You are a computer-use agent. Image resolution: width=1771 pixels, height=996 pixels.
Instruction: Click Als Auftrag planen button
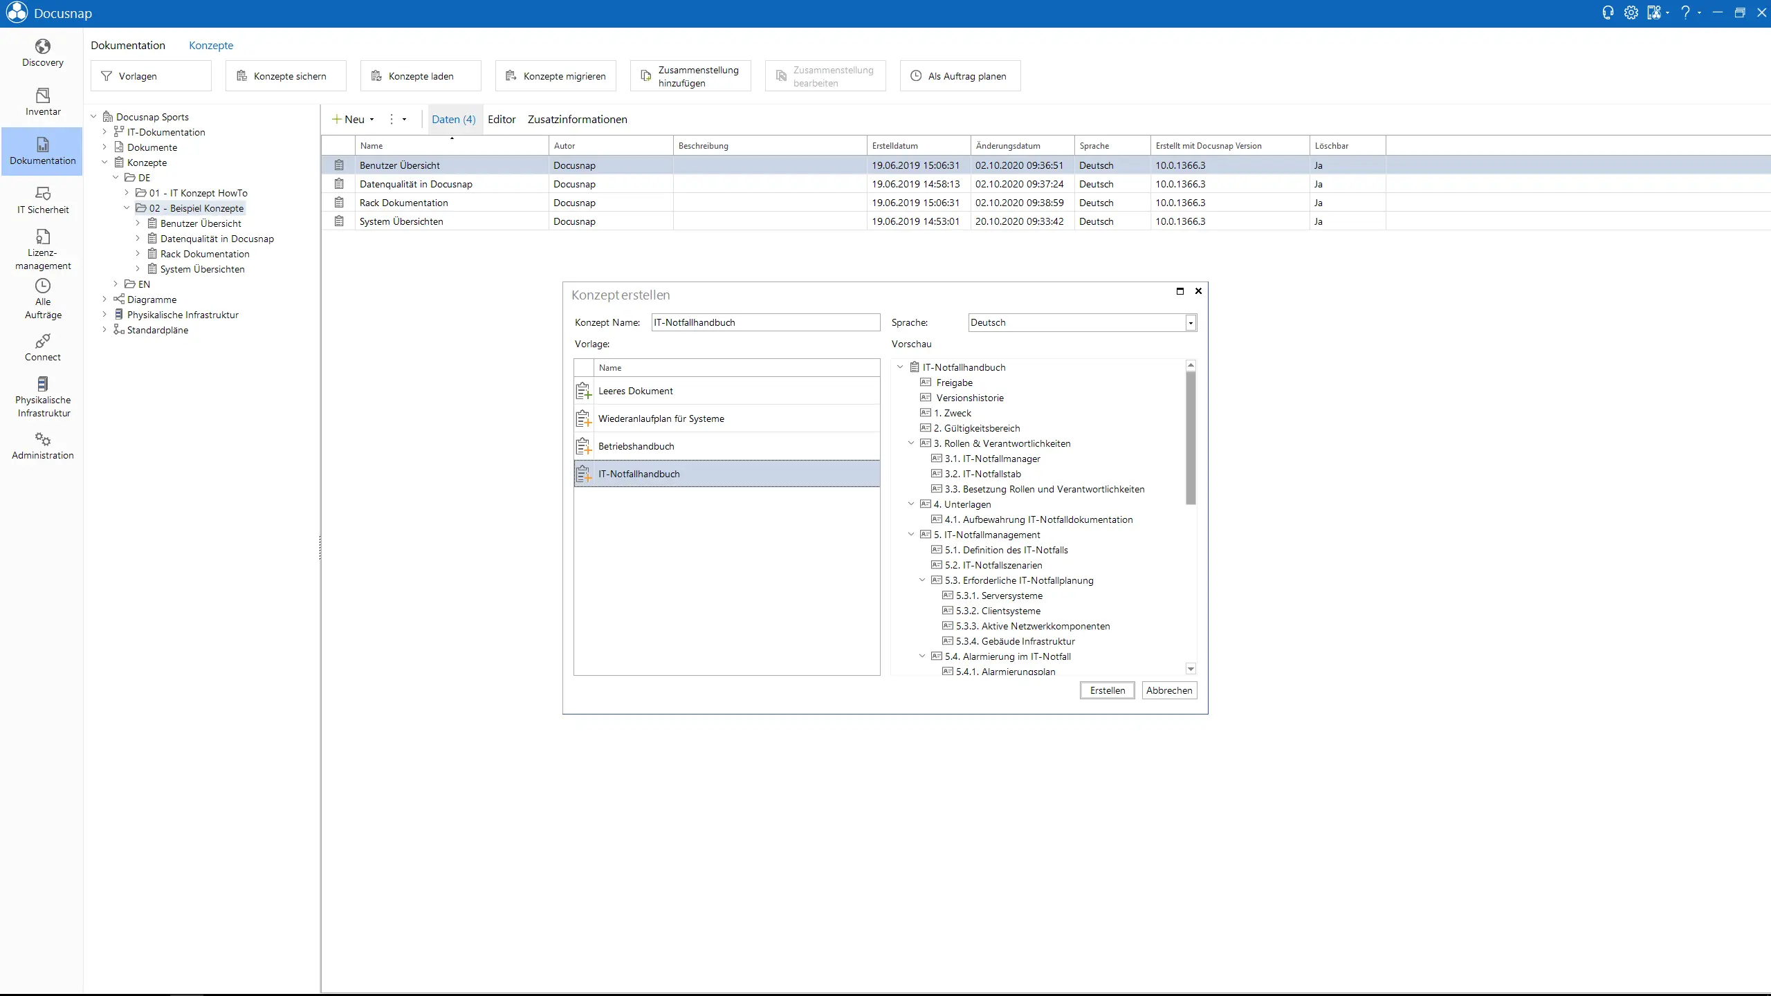(x=960, y=76)
